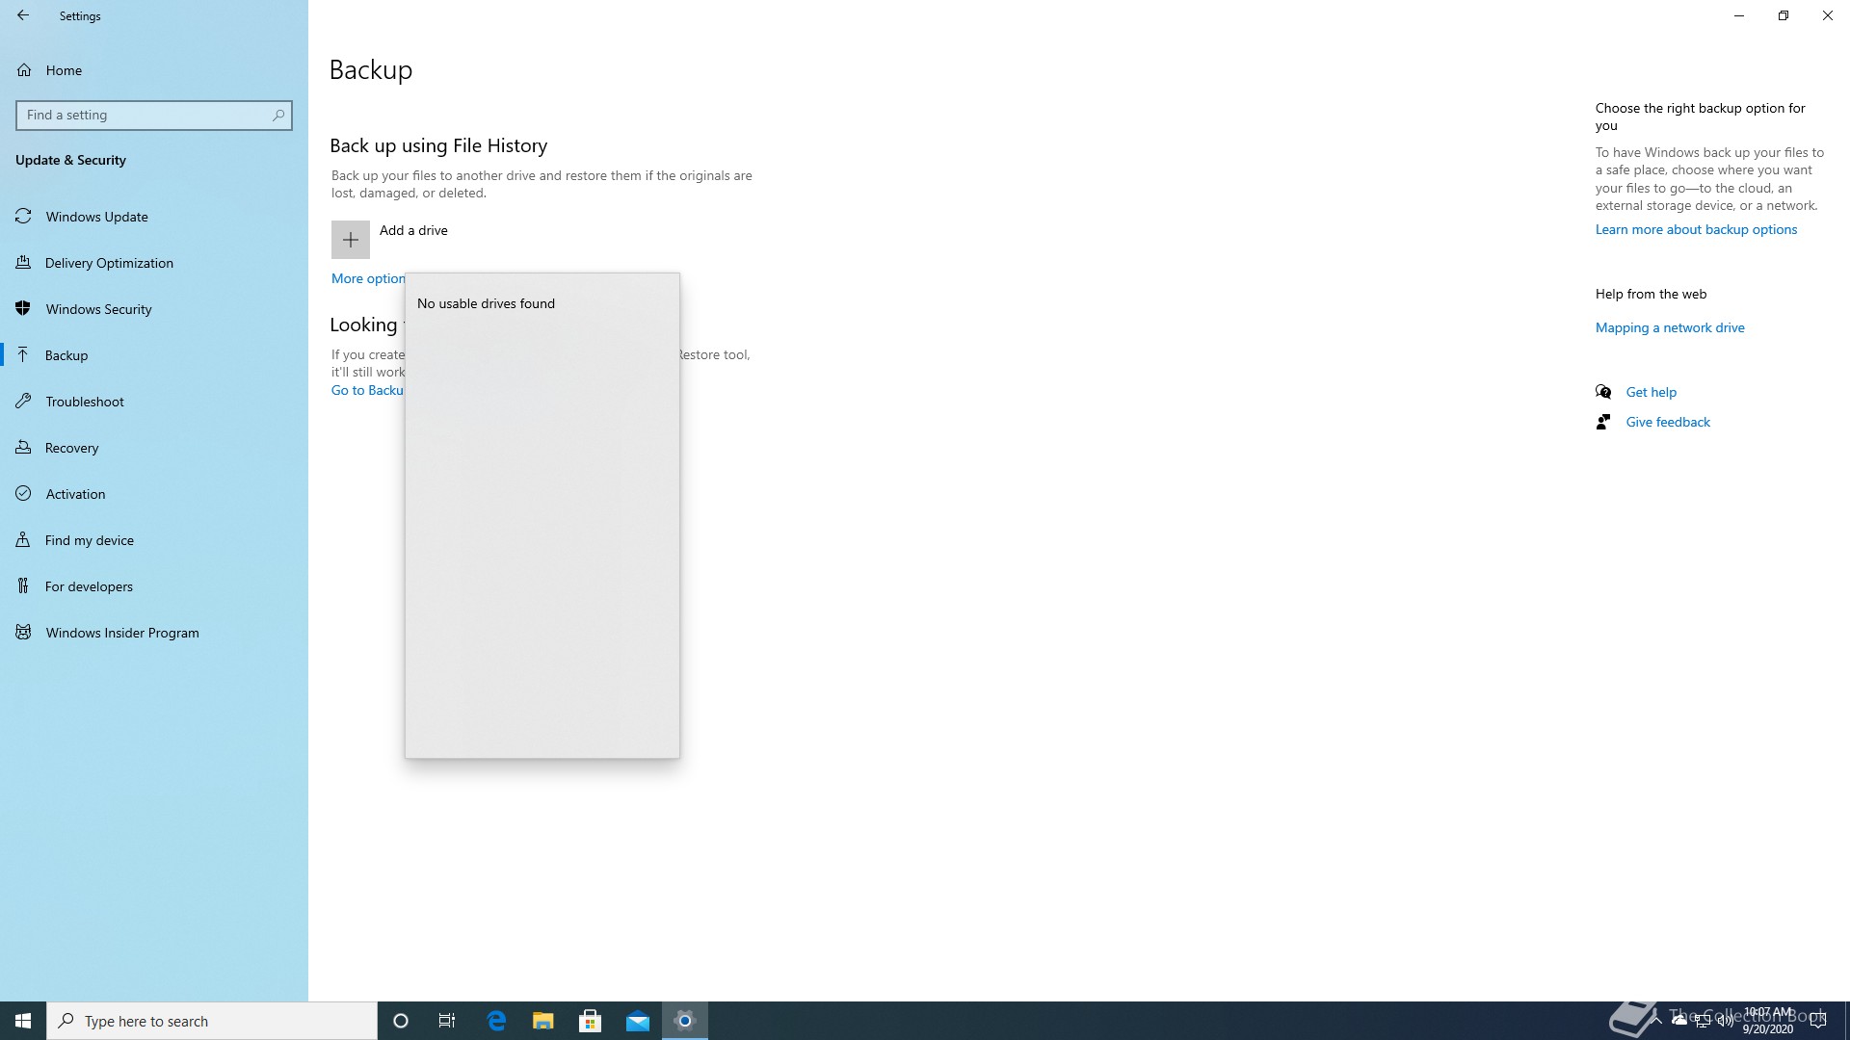Open the For developers section
The image size is (1850, 1040).
coord(89,586)
